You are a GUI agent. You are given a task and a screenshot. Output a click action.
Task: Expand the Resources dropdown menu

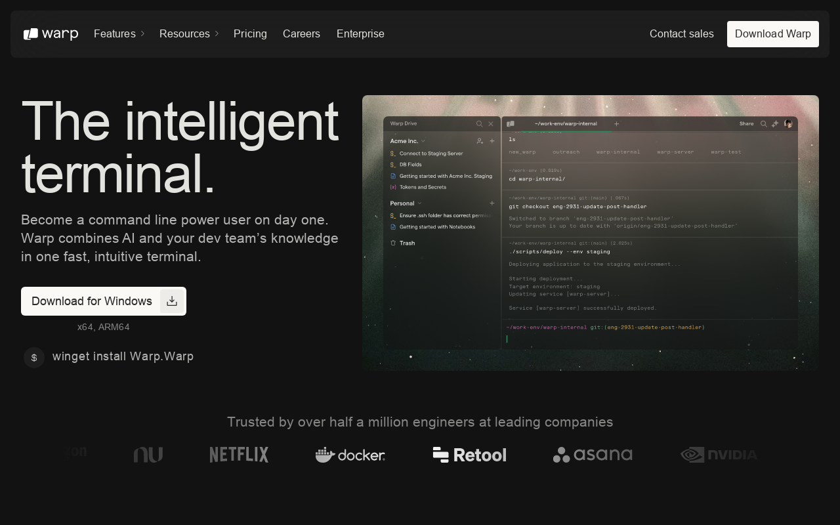pos(189,34)
